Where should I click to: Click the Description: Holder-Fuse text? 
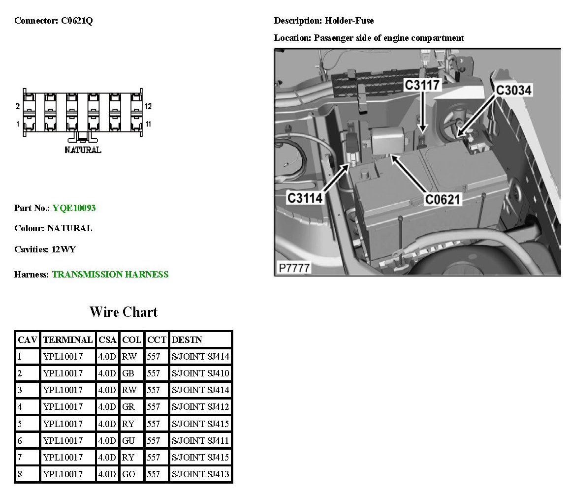tap(323, 21)
